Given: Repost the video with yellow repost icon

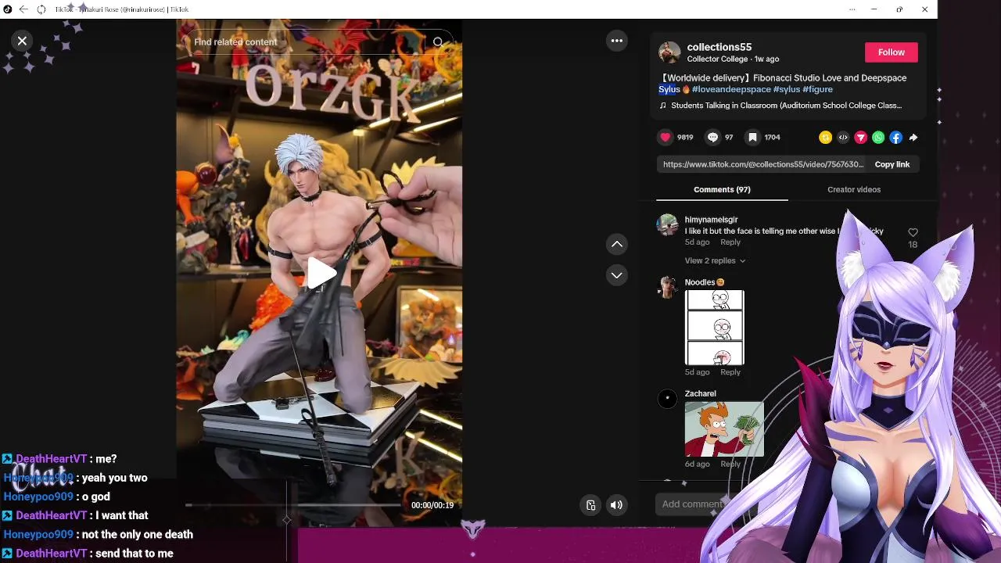Looking at the screenshot, I should pos(825,138).
